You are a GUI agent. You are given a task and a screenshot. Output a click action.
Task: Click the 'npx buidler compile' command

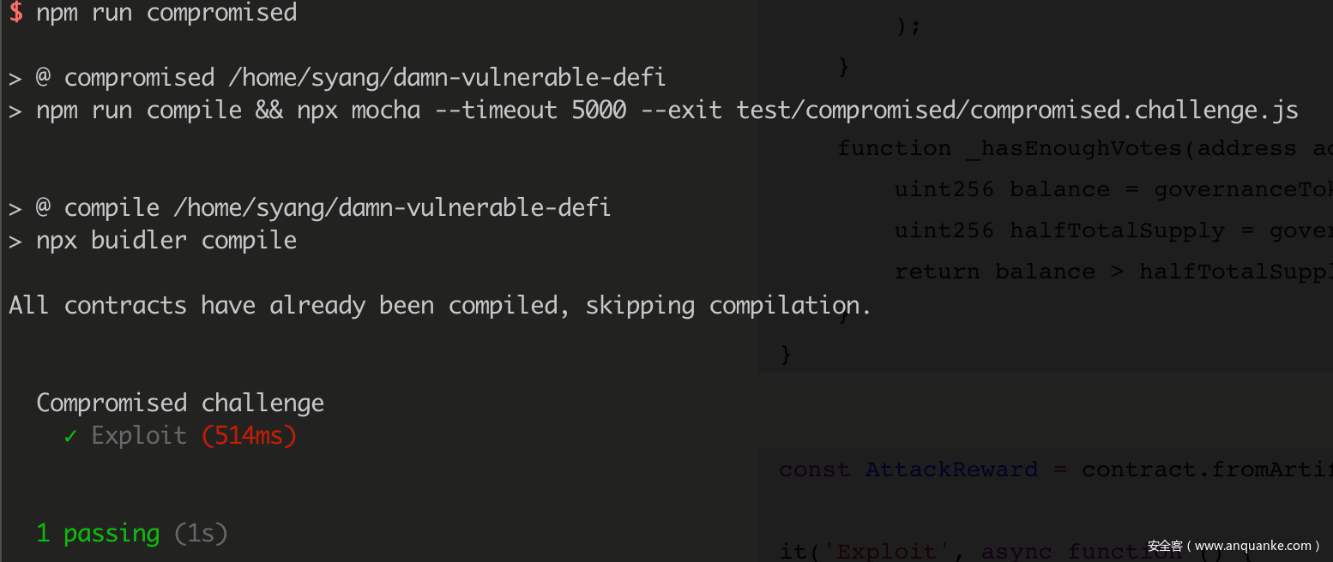166,241
